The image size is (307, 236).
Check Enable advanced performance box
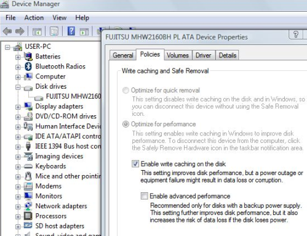coord(144,196)
